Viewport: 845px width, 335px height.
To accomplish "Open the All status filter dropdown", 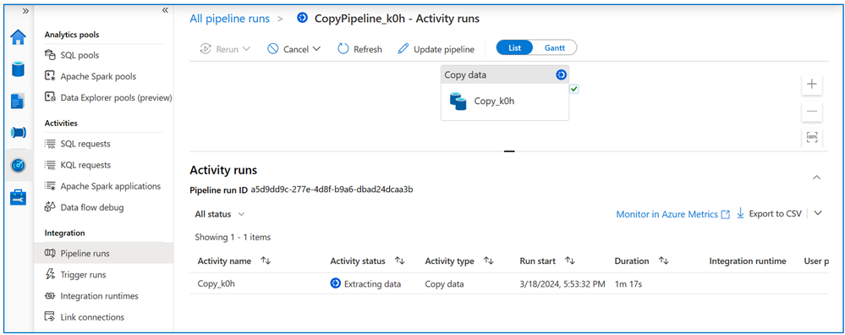I will click(220, 214).
